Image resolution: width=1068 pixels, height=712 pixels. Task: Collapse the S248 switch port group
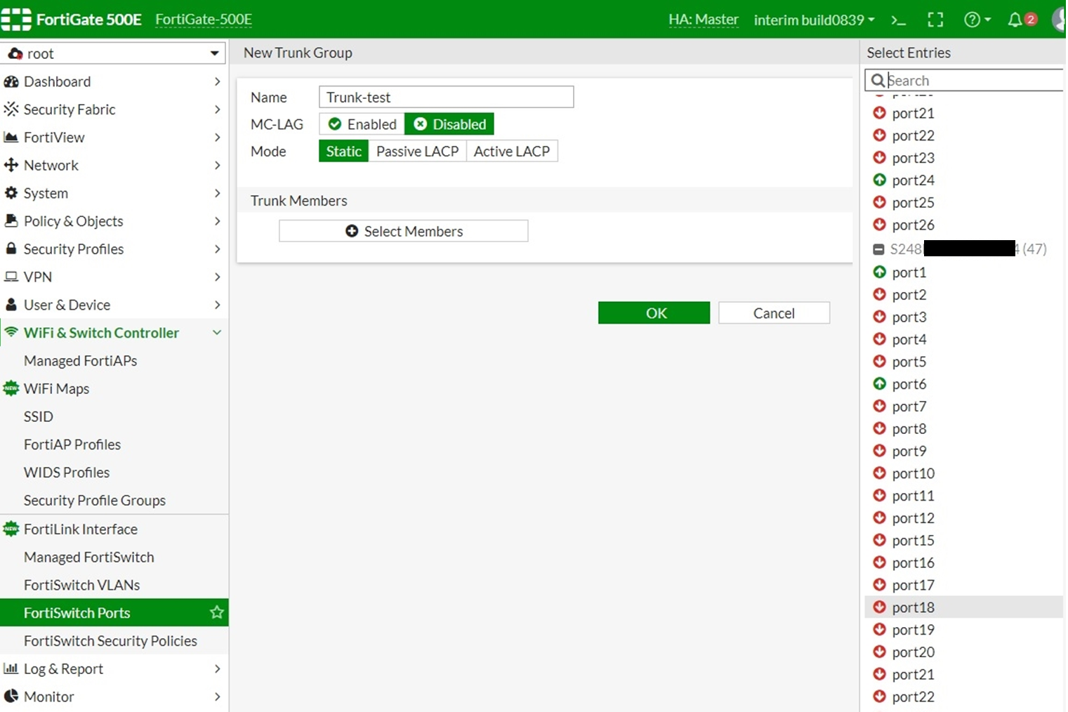coord(878,249)
